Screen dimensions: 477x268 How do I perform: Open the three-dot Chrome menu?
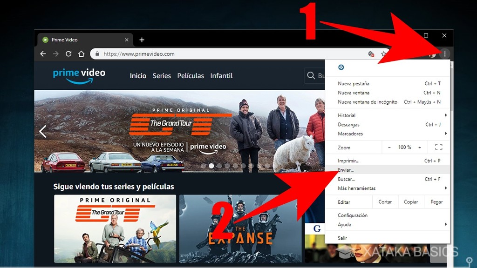(x=445, y=54)
